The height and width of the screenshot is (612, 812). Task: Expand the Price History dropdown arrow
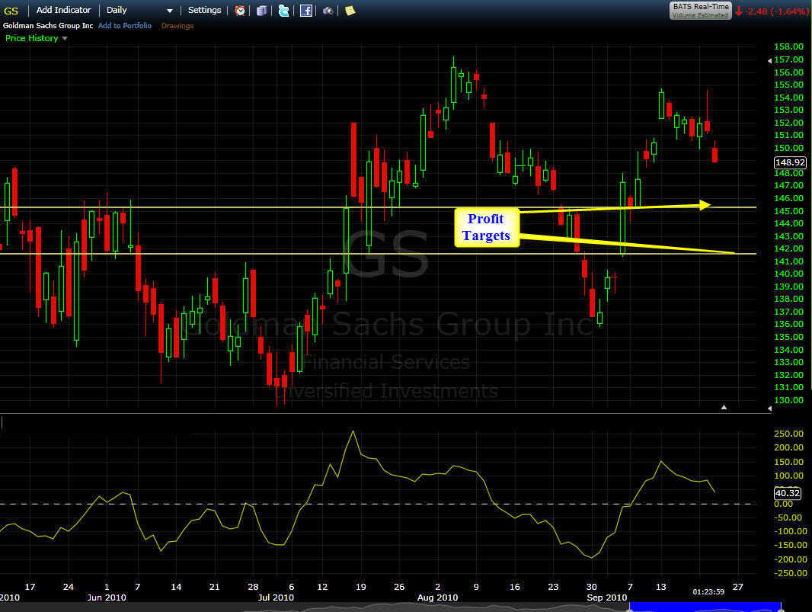coord(65,38)
